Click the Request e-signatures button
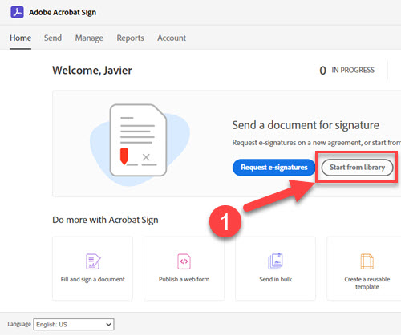Viewport: 401px width, 336px height. (274, 168)
